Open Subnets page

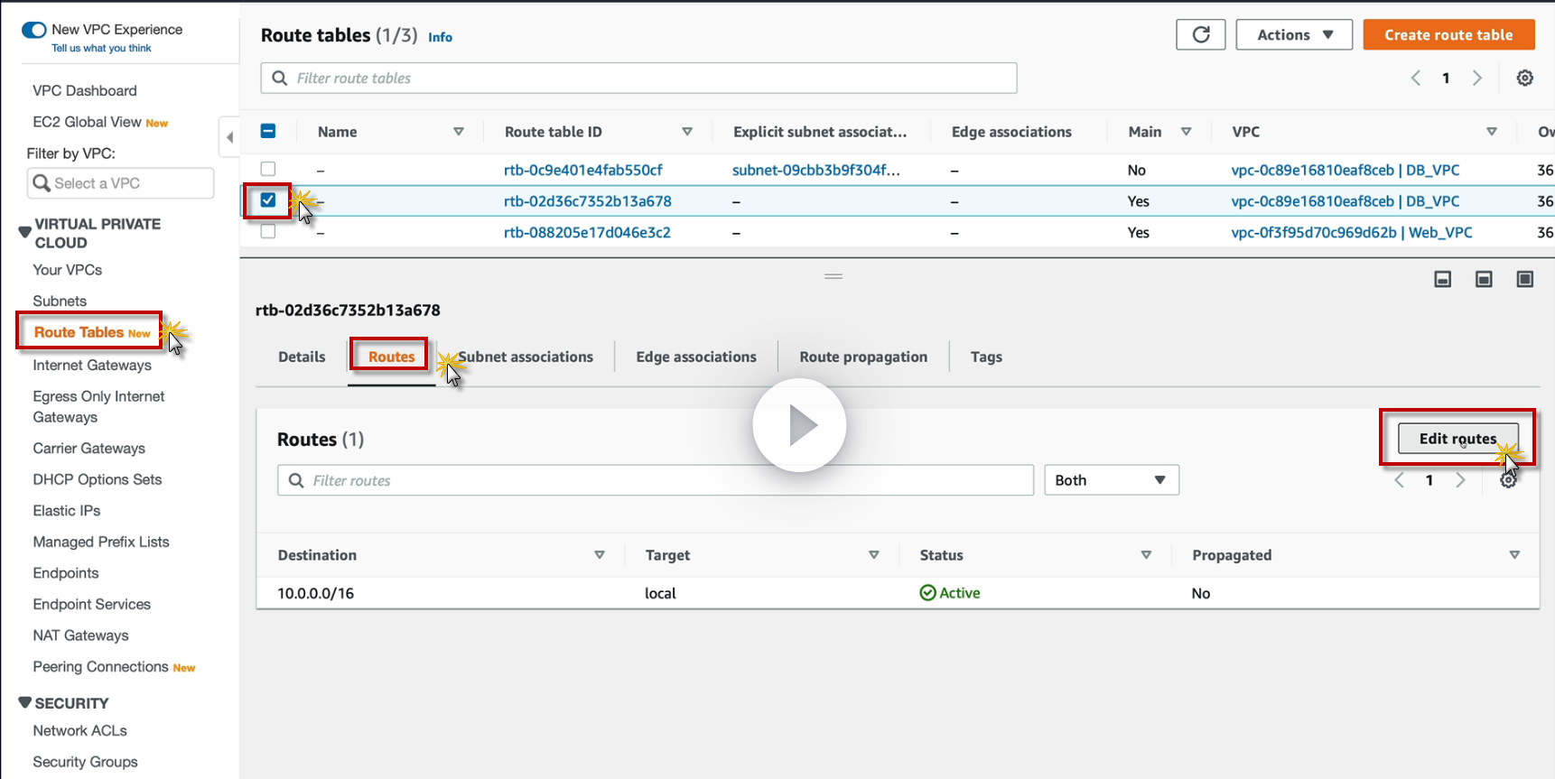point(60,301)
